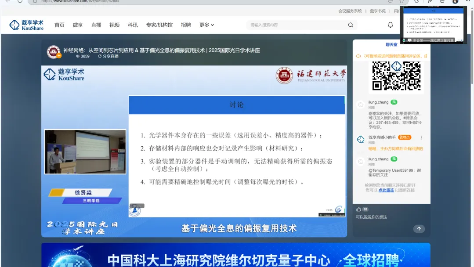Open the three-dot menu on assistant message
Screen dimensions: 474x267
pos(422,137)
